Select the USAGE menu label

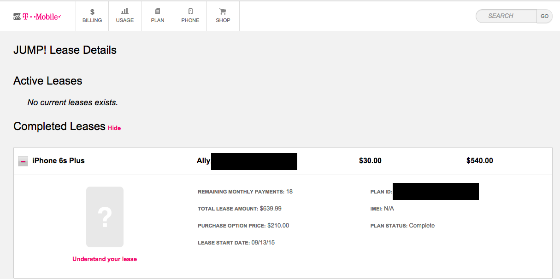point(125,20)
